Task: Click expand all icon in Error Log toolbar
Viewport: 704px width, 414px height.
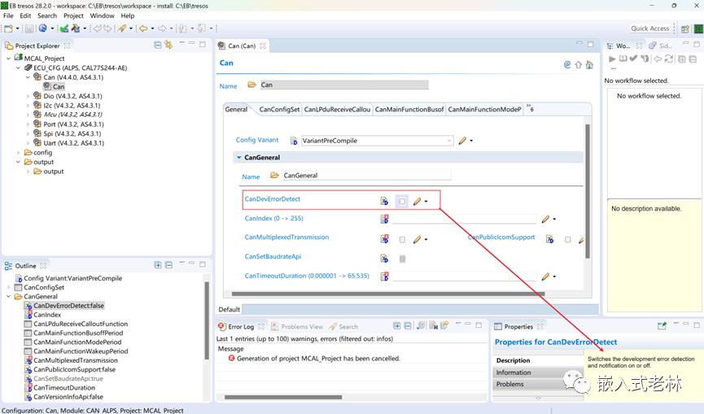Action: (x=397, y=326)
